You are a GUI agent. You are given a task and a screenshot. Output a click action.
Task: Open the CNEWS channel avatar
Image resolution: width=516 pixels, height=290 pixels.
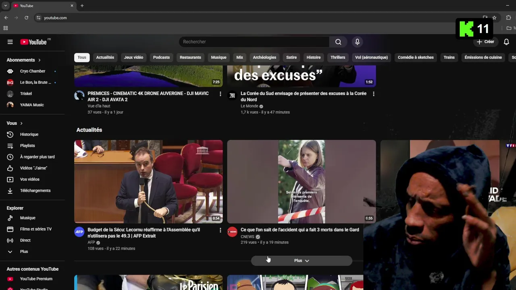(232, 232)
